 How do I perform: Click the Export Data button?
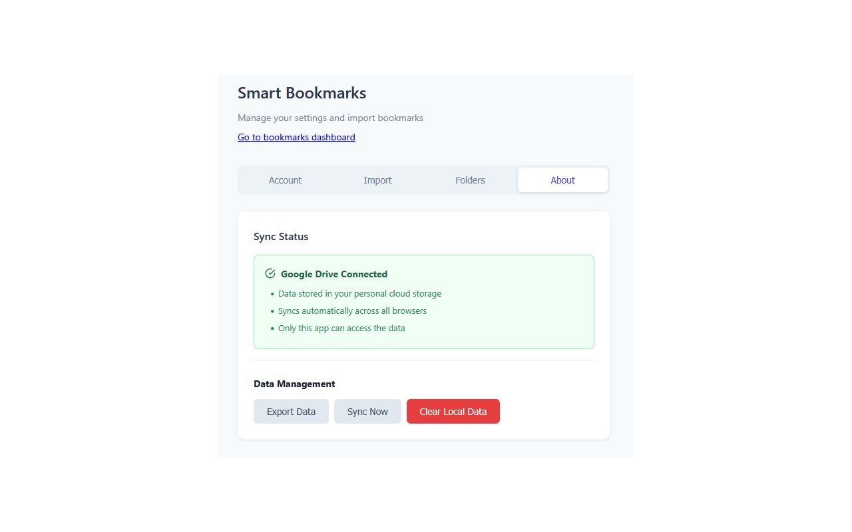coord(291,411)
